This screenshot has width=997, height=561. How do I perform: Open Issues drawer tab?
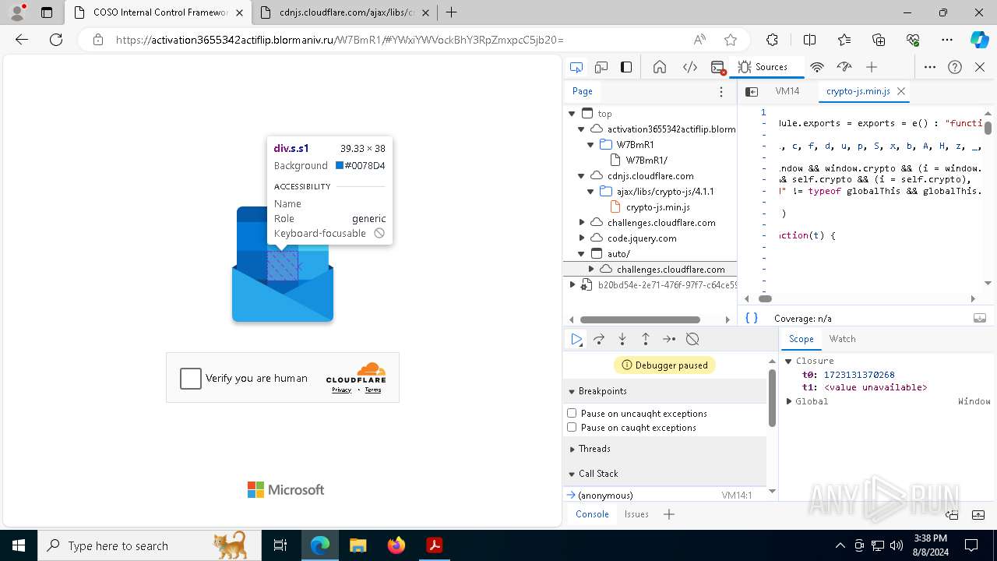click(x=636, y=514)
